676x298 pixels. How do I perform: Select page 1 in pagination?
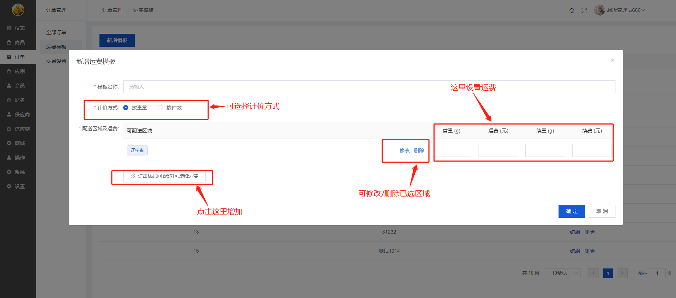[608, 273]
